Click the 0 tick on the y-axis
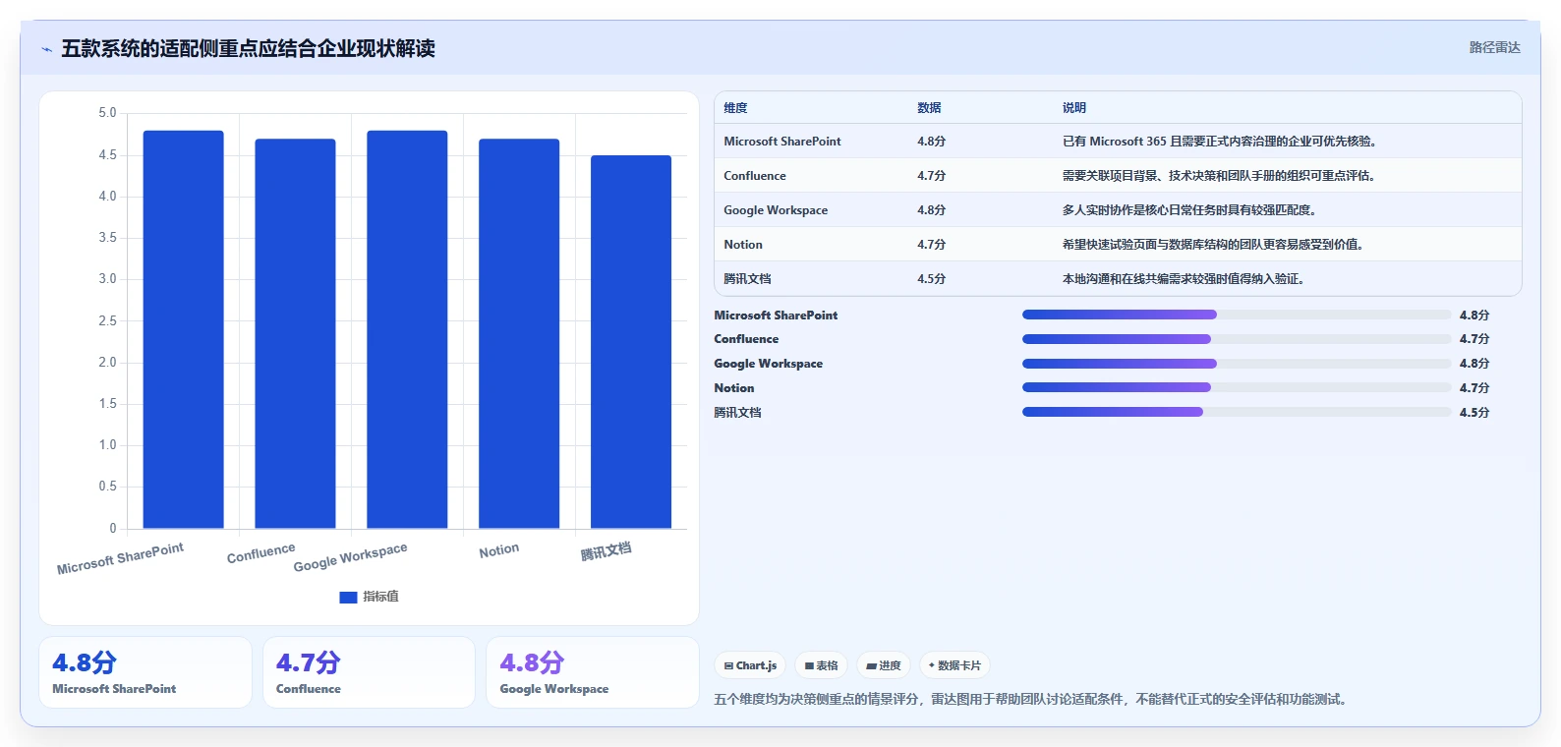 point(113,528)
